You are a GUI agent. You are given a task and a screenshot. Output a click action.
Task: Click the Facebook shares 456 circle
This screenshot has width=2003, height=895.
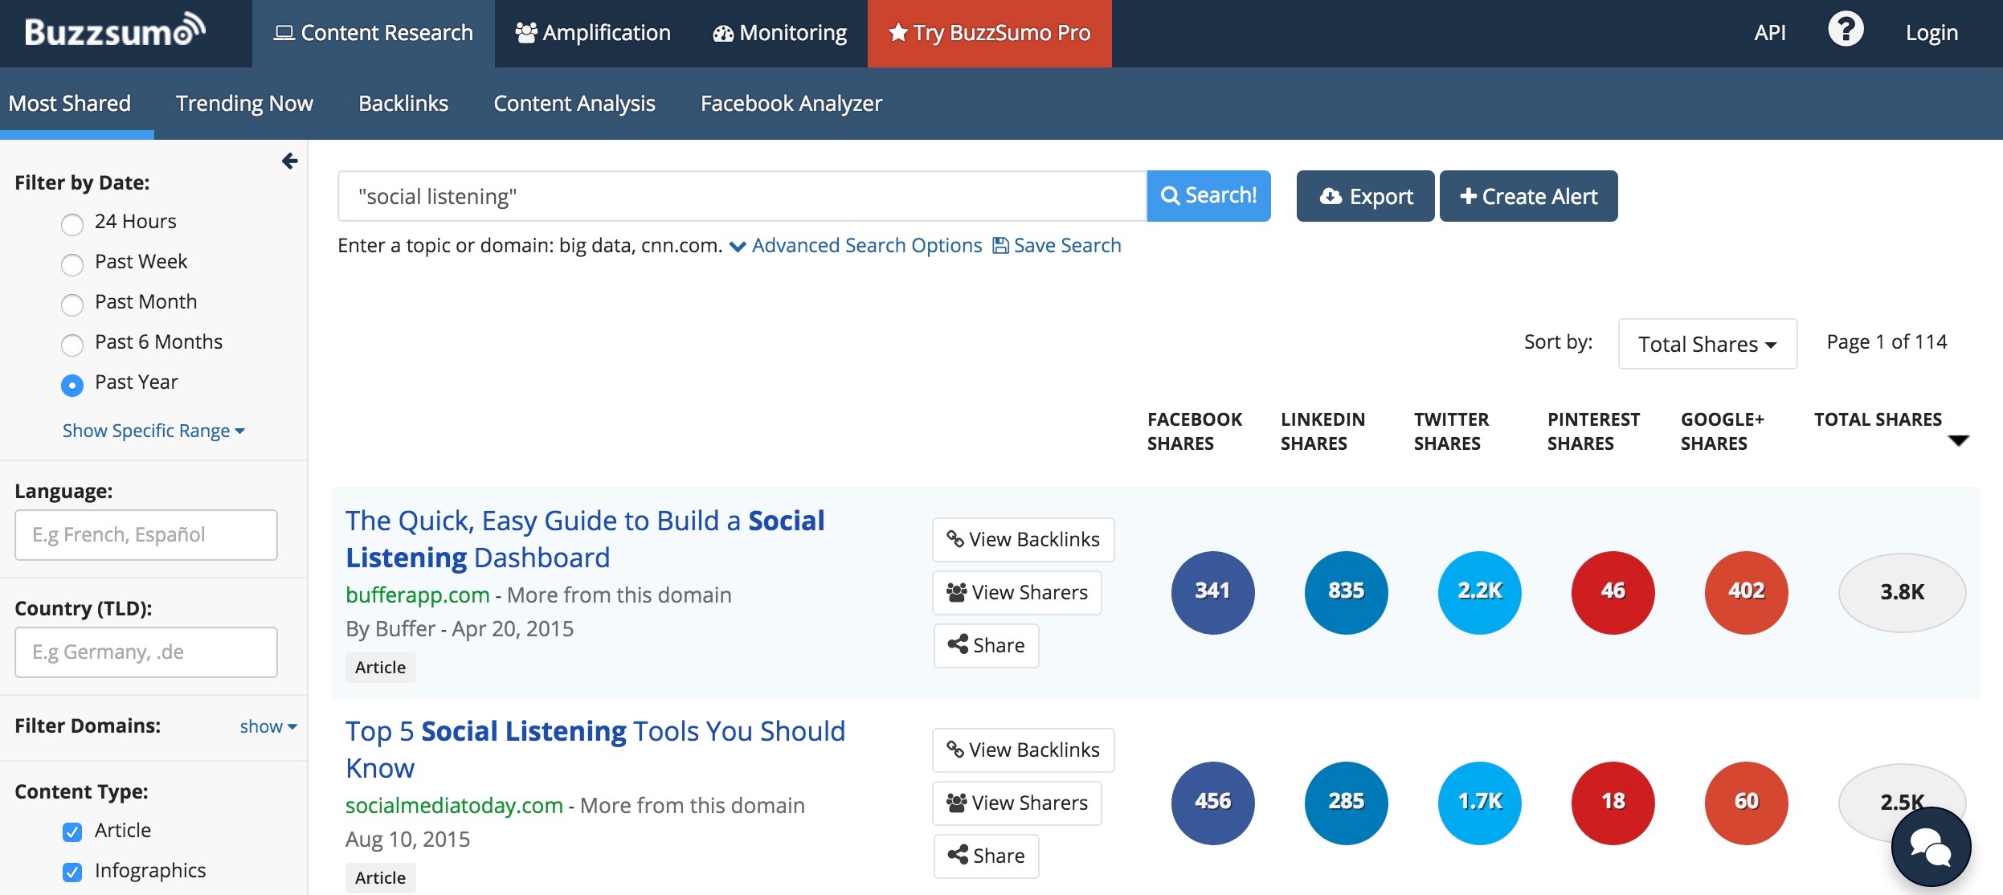pos(1212,803)
